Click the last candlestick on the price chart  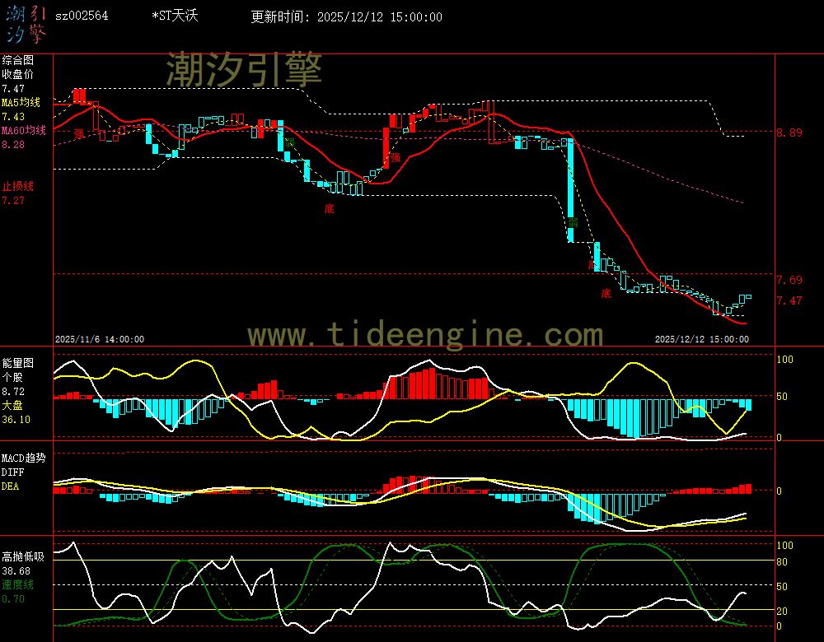click(x=748, y=297)
